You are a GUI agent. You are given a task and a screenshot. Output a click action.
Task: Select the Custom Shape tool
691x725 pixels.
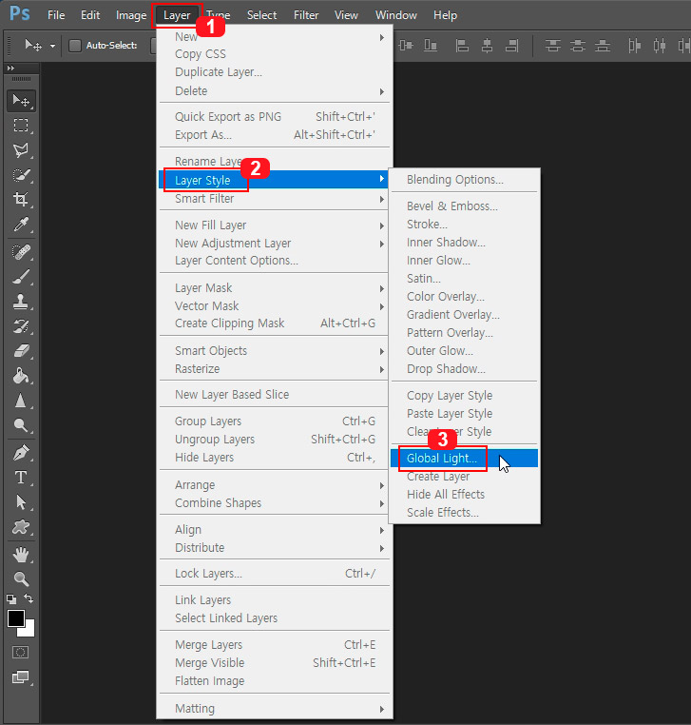tap(21, 527)
